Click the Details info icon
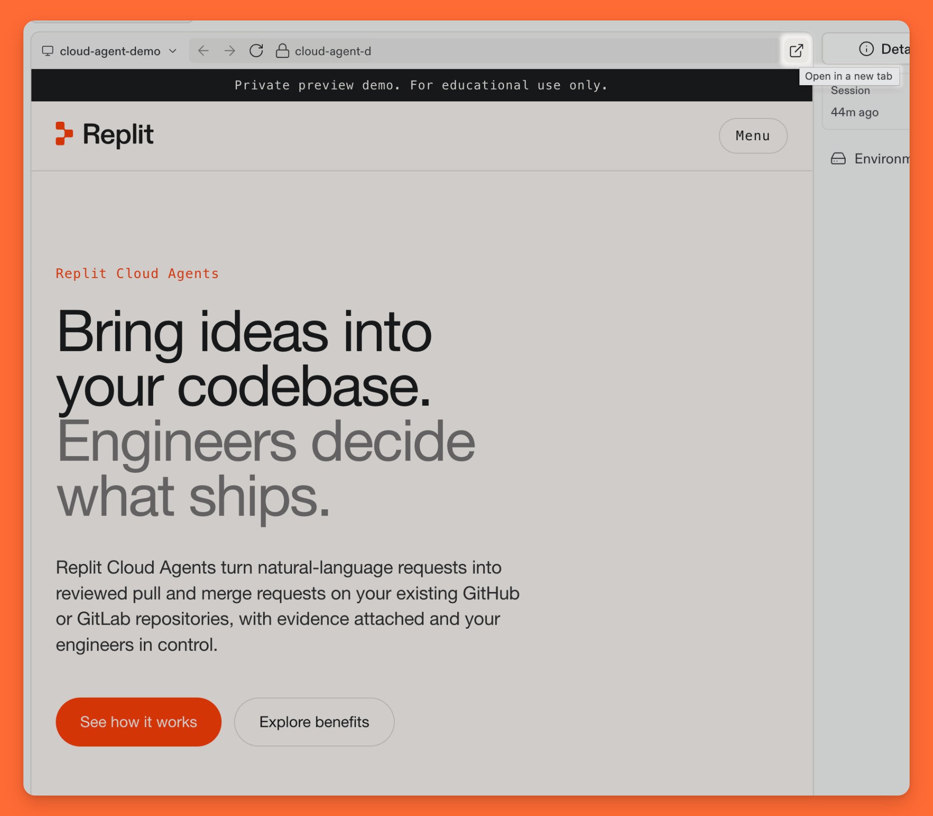 click(866, 49)
